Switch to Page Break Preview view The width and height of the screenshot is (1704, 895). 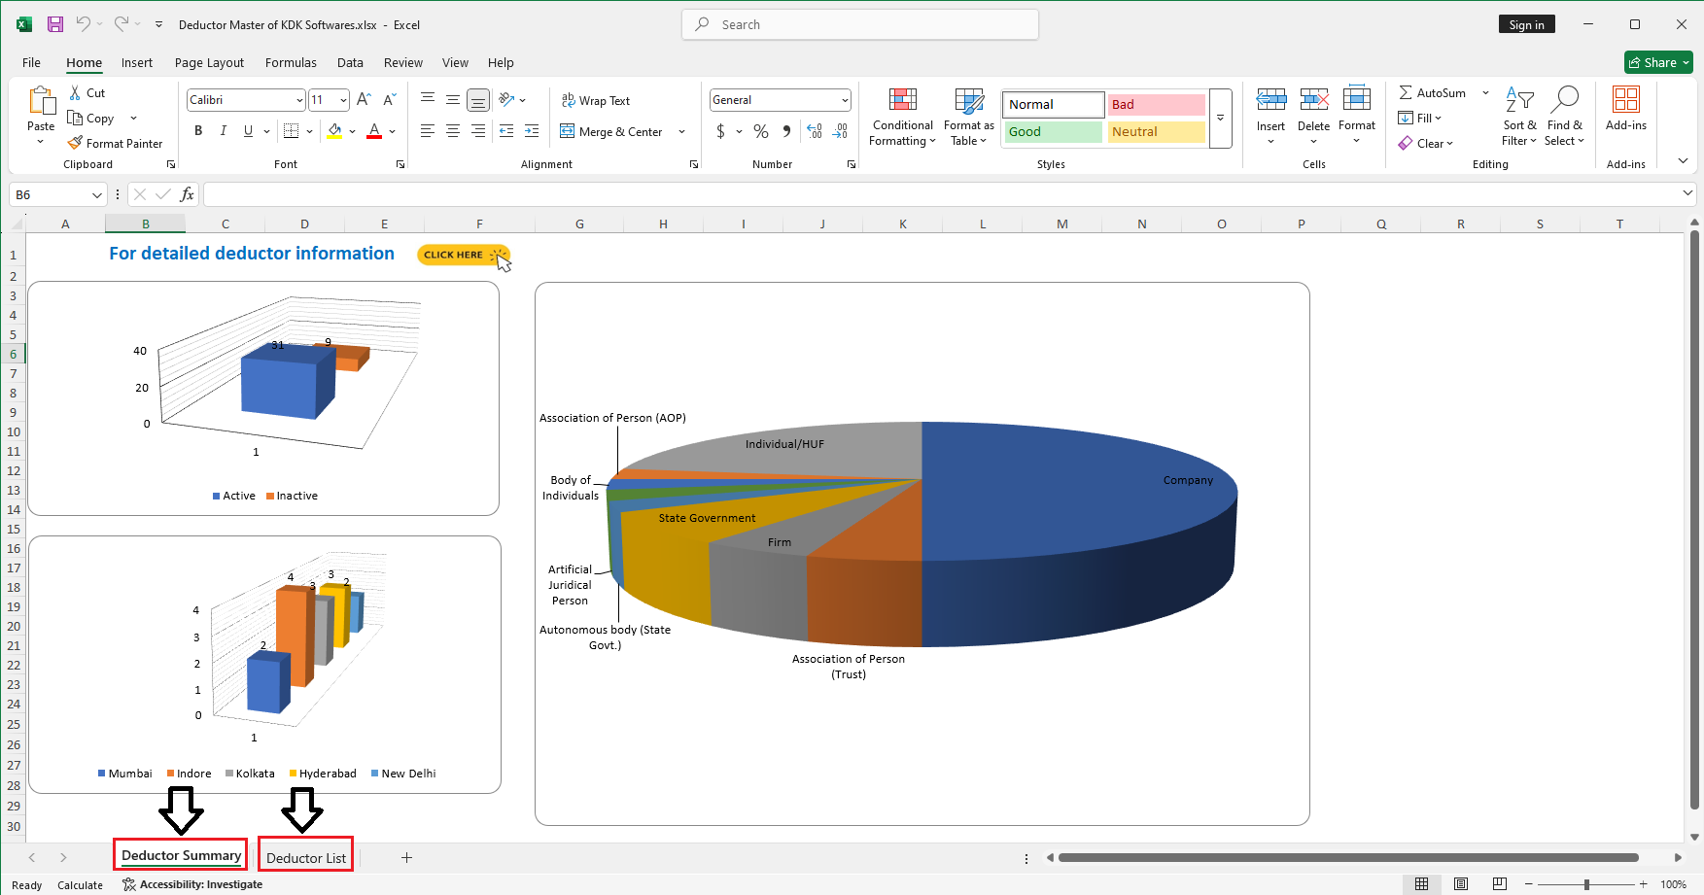1500,884
